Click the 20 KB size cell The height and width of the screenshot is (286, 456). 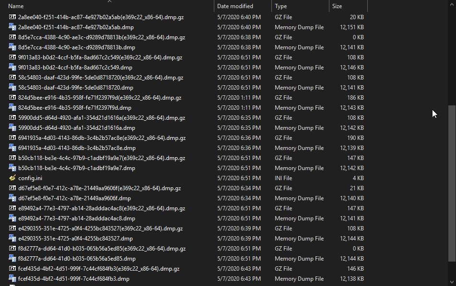(357, 17)
